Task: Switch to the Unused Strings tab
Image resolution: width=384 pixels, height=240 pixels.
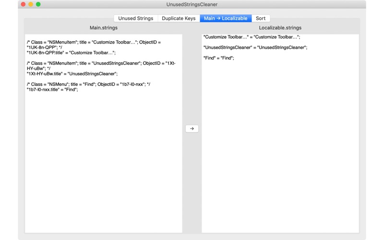Action: pyautogui.click(x=136, y=18)
